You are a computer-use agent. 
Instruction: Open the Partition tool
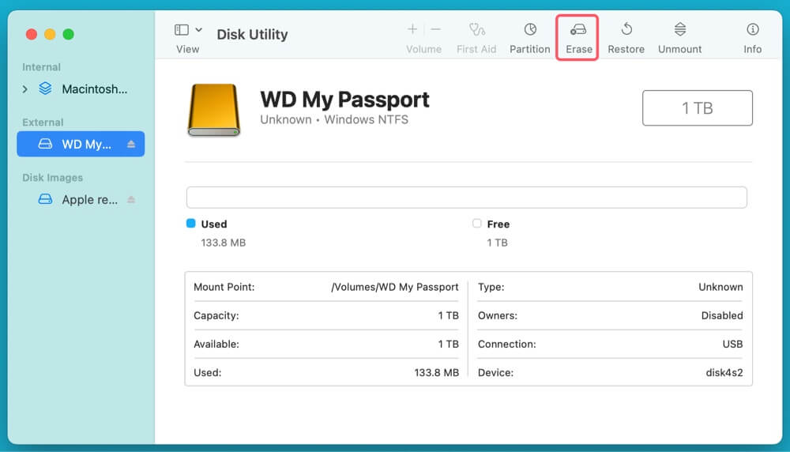pyautogui.click(x=529, y=31)
